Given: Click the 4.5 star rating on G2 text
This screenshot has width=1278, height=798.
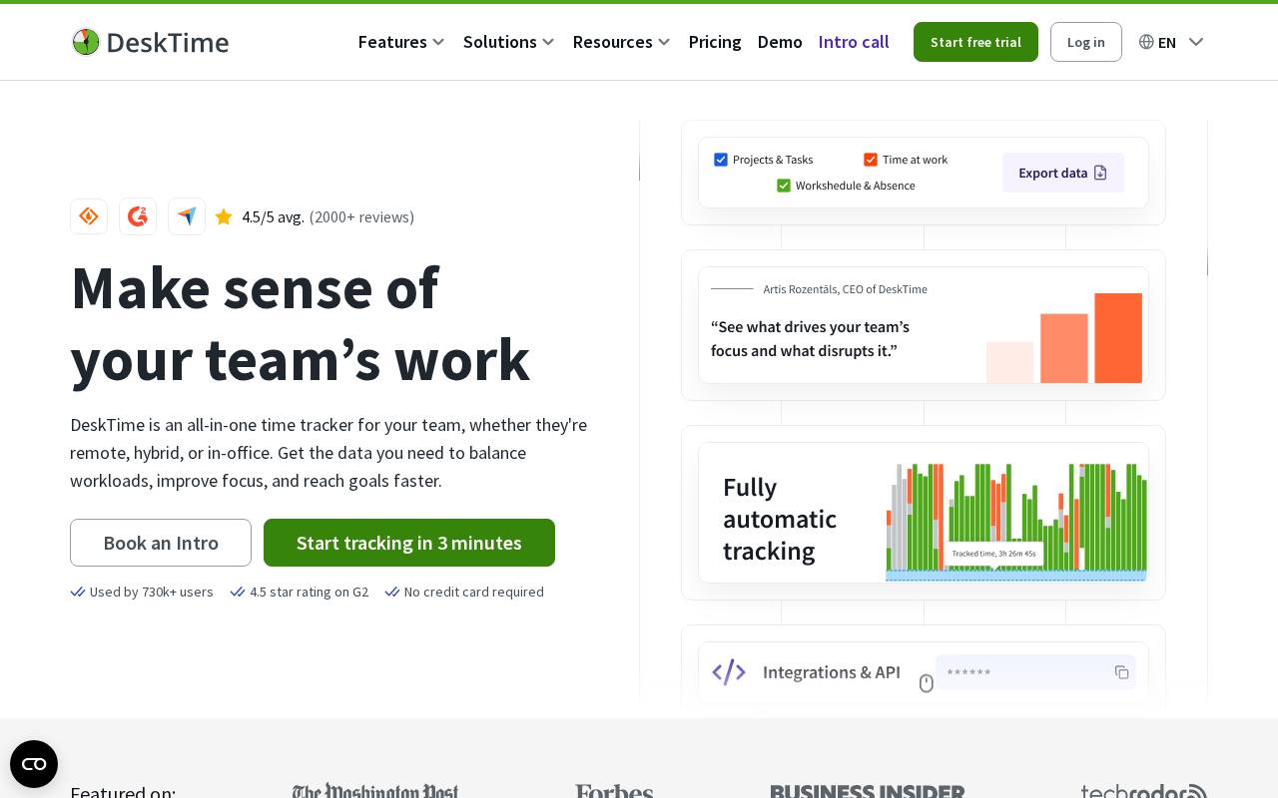Looking at the screenshot, I should tap(309, 592).
